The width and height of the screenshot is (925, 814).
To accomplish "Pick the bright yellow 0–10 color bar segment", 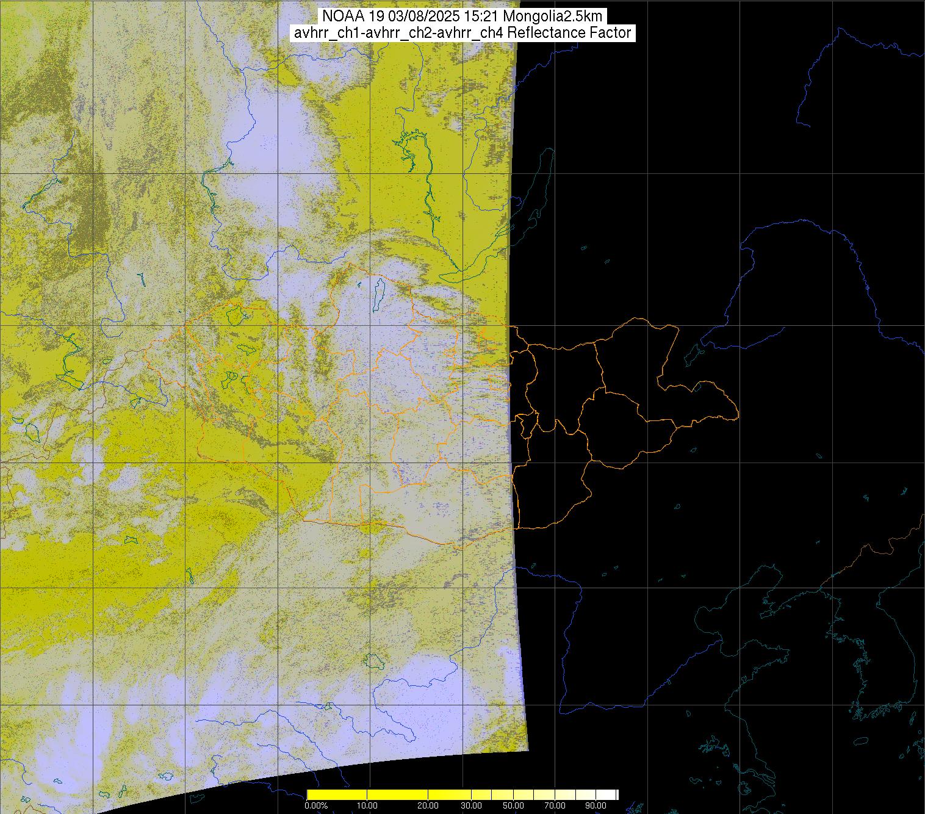I will coord(336,794).
